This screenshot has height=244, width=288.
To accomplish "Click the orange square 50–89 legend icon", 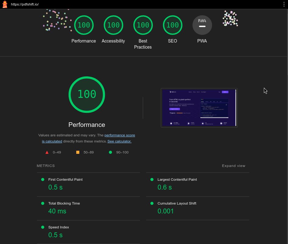I will pos(78,152).
